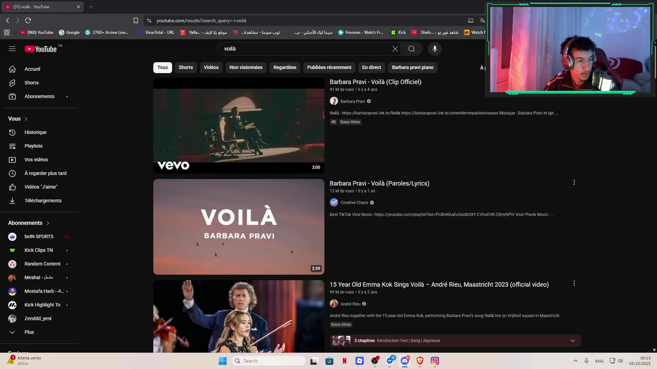Open Kick Highlight Tn channel

coord(40,305)
